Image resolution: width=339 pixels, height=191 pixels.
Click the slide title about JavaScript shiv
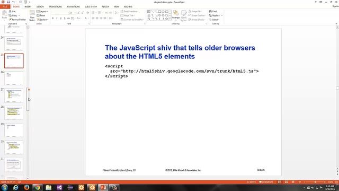pyautogui.click(x=180, y=52)
